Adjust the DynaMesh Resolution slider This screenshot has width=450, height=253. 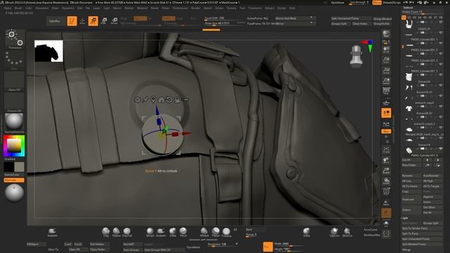point(223,244)
